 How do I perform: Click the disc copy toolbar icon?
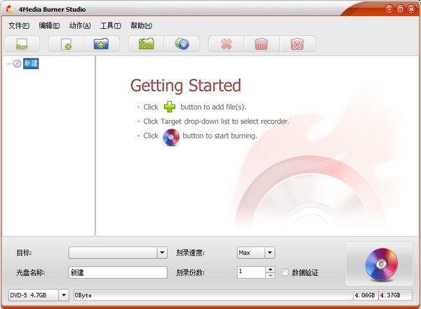[x=182, y=44]
